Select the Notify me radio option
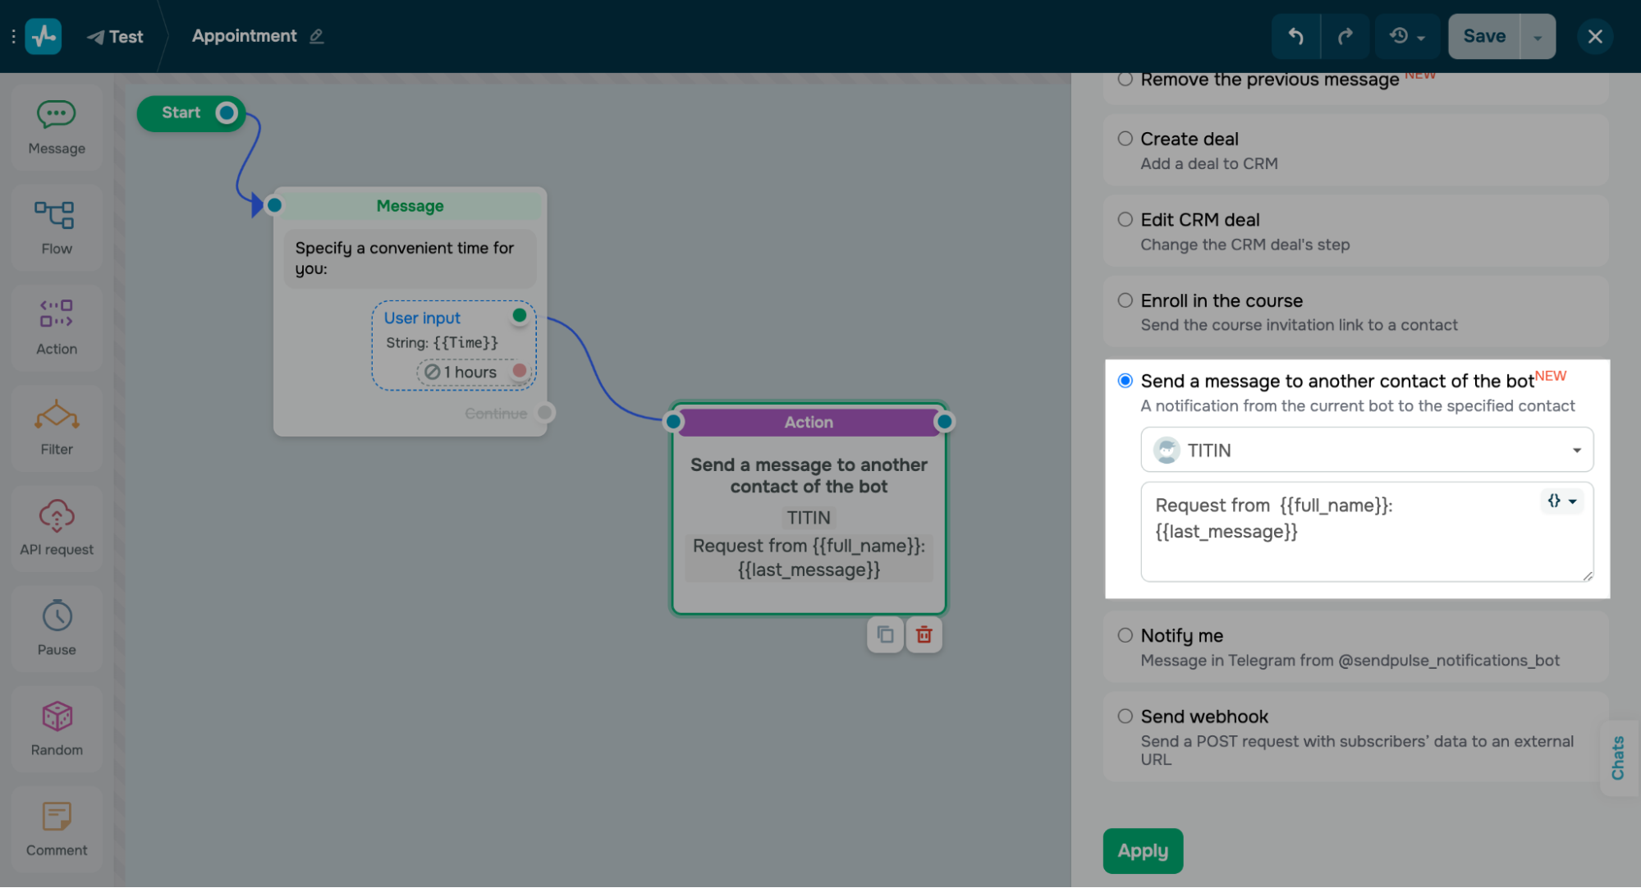 1125,635
